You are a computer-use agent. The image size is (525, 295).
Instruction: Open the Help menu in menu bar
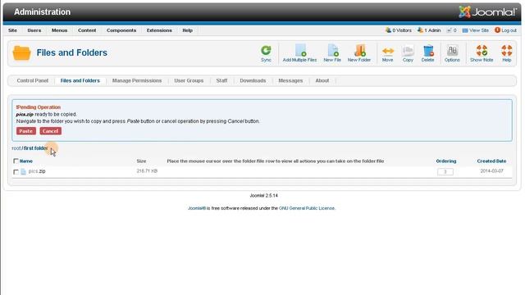click(188, 30)
